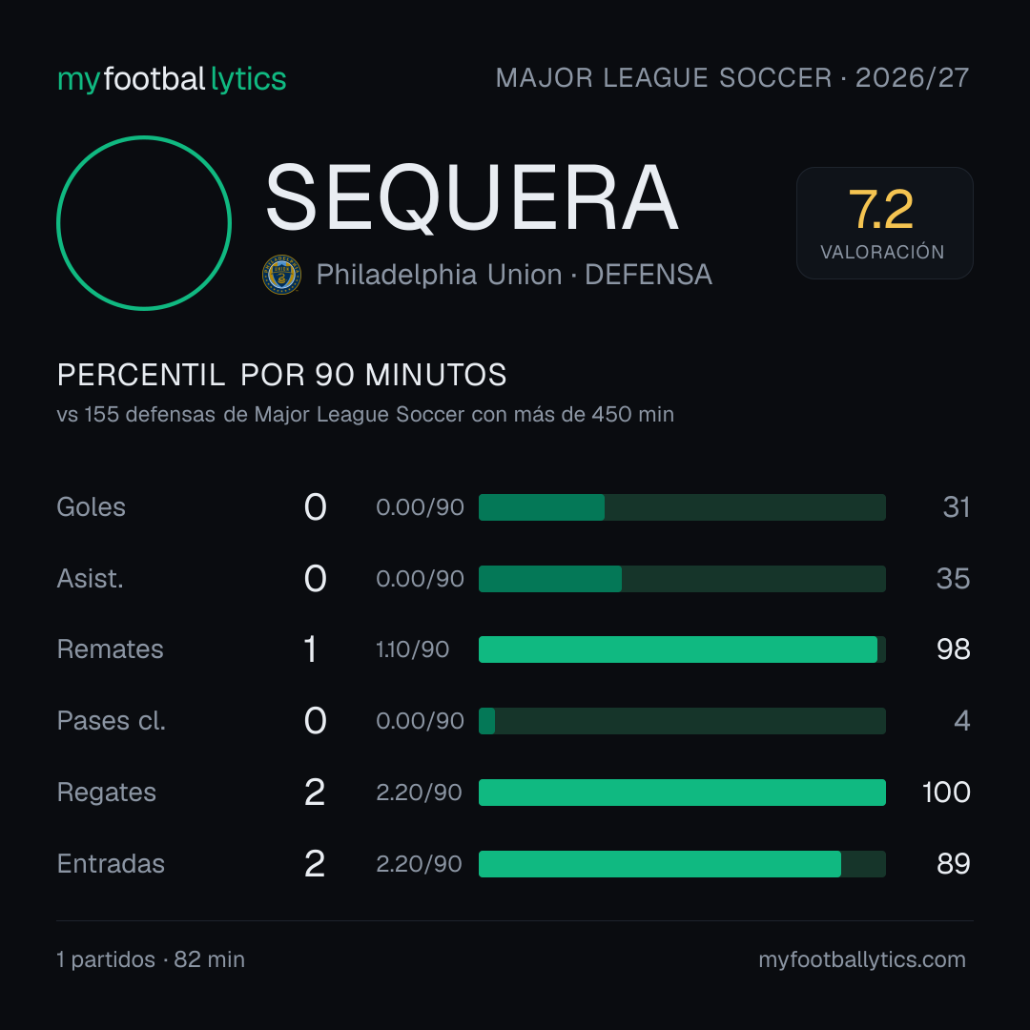
Task: Click the Entradas percentile bar
Action: 682,864
